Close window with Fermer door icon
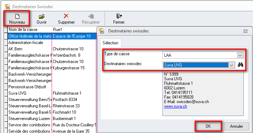 119,19
